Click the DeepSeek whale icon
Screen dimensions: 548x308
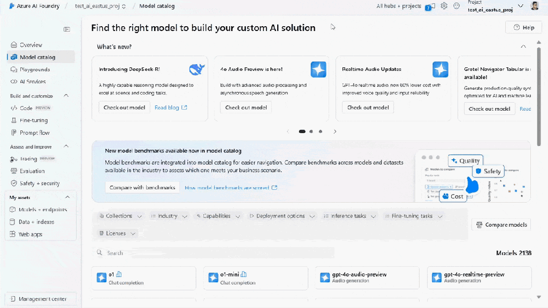tap(197, 69)
